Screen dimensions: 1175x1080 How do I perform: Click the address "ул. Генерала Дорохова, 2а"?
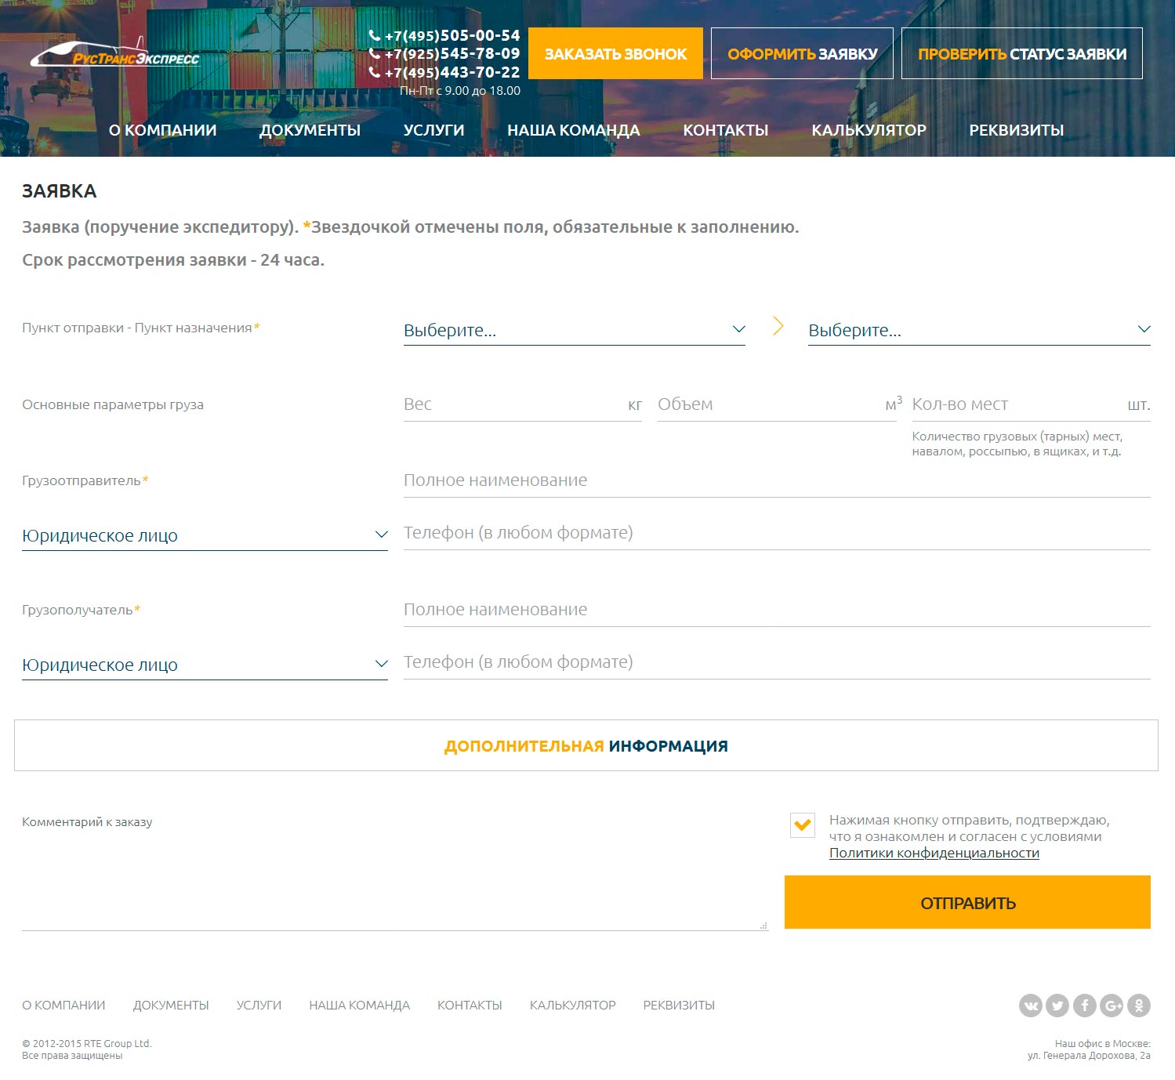pos(1089,1056)
